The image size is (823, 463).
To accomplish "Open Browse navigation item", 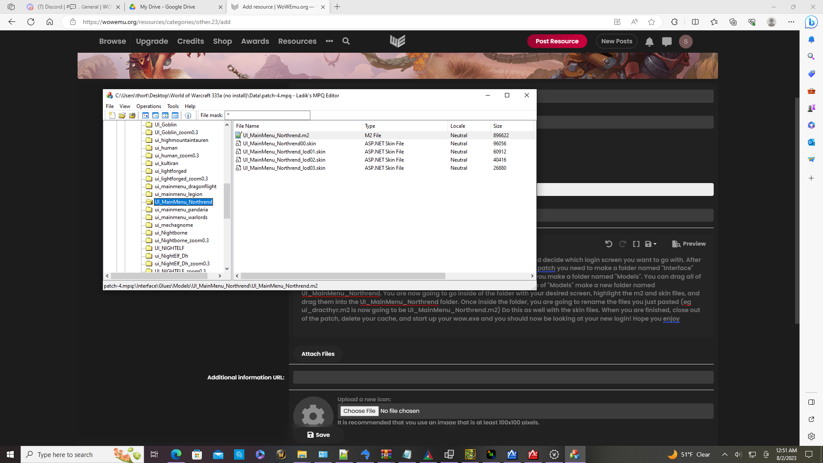I will click(112, 41).
